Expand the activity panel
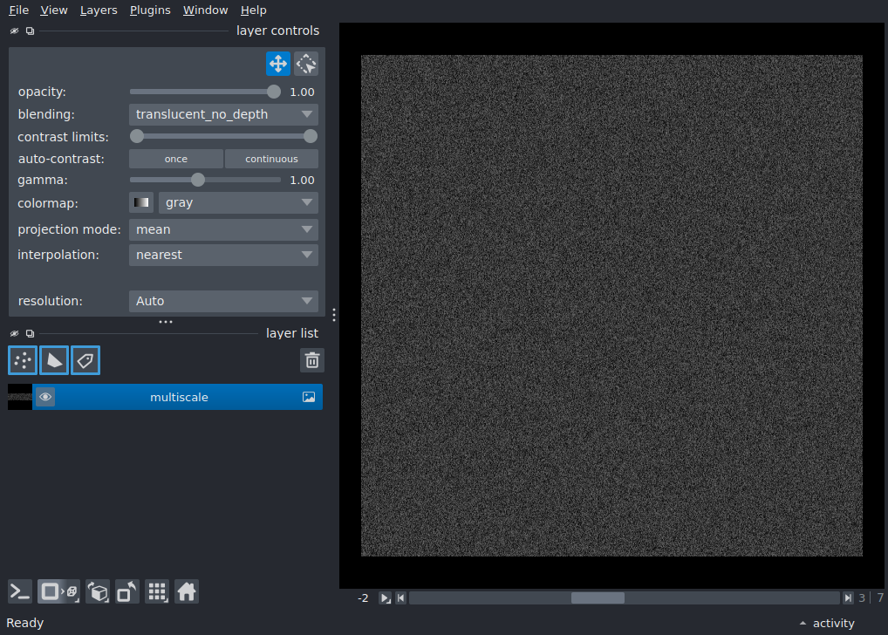 point(828,623)
